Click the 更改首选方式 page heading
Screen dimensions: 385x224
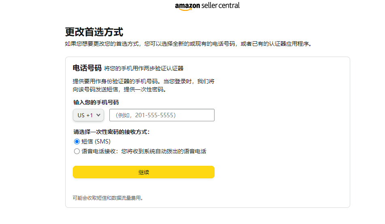click(x=94, y=32)
